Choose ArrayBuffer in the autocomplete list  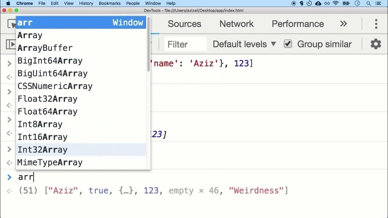click(45, 48)
